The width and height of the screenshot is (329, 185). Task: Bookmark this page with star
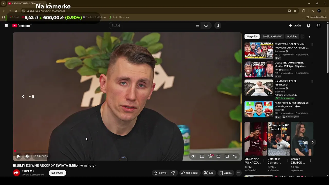(x=295, y=11)
